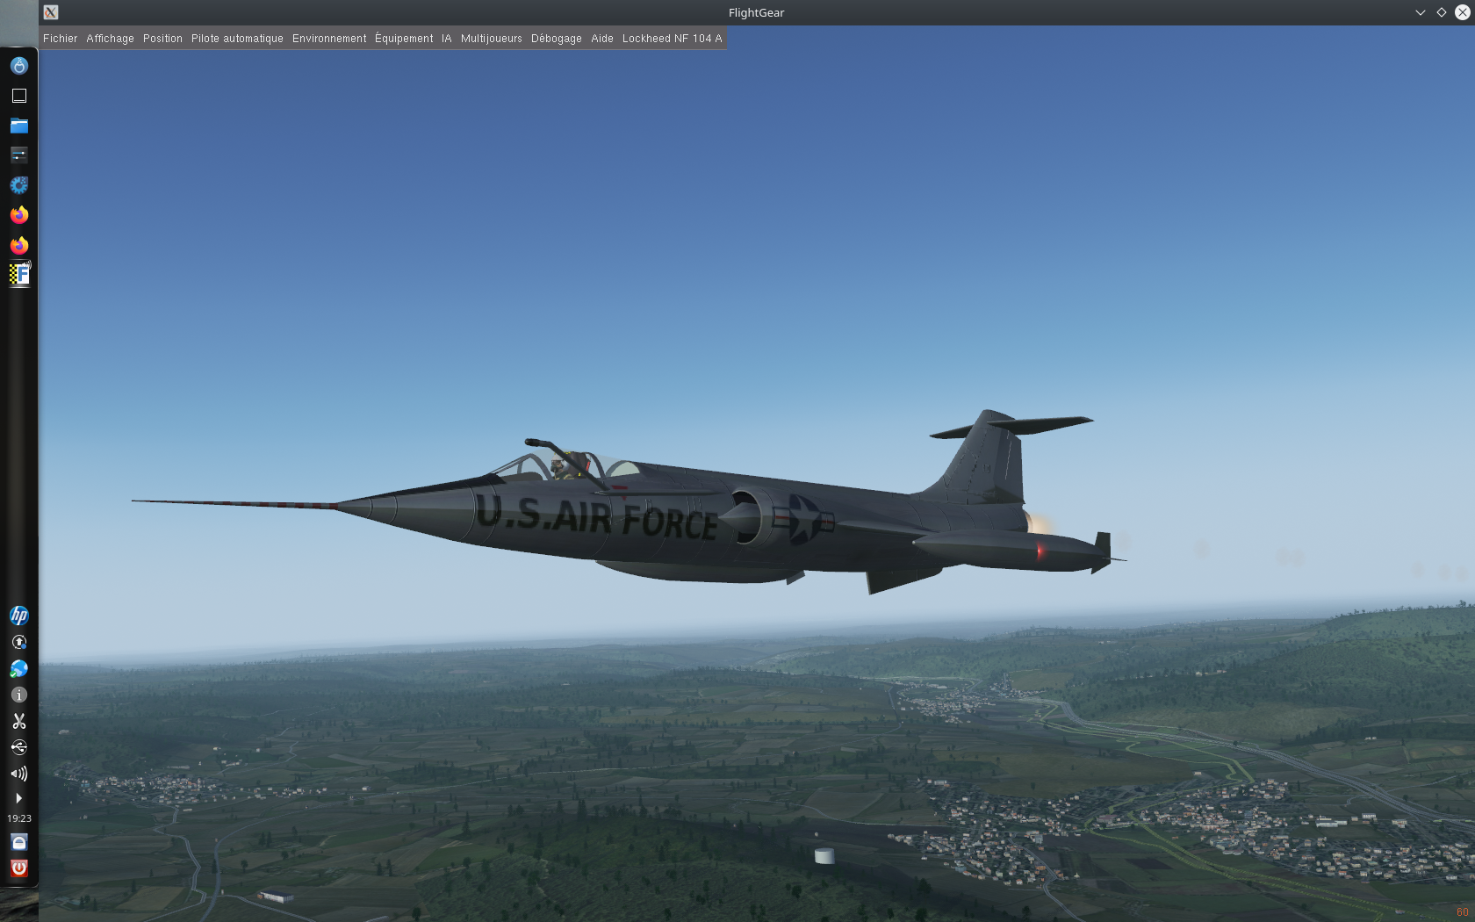1475x922 pixels.
Task: Open the application launcher in the dock
Action: 18,66
